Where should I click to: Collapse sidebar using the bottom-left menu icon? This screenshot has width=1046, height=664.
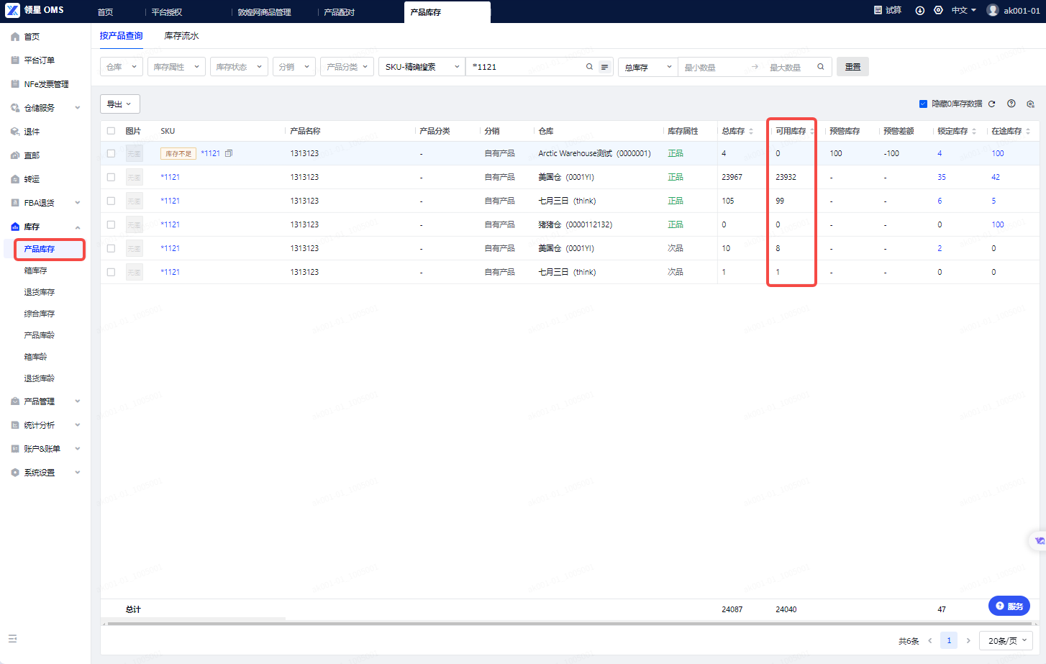click(12, 639)
